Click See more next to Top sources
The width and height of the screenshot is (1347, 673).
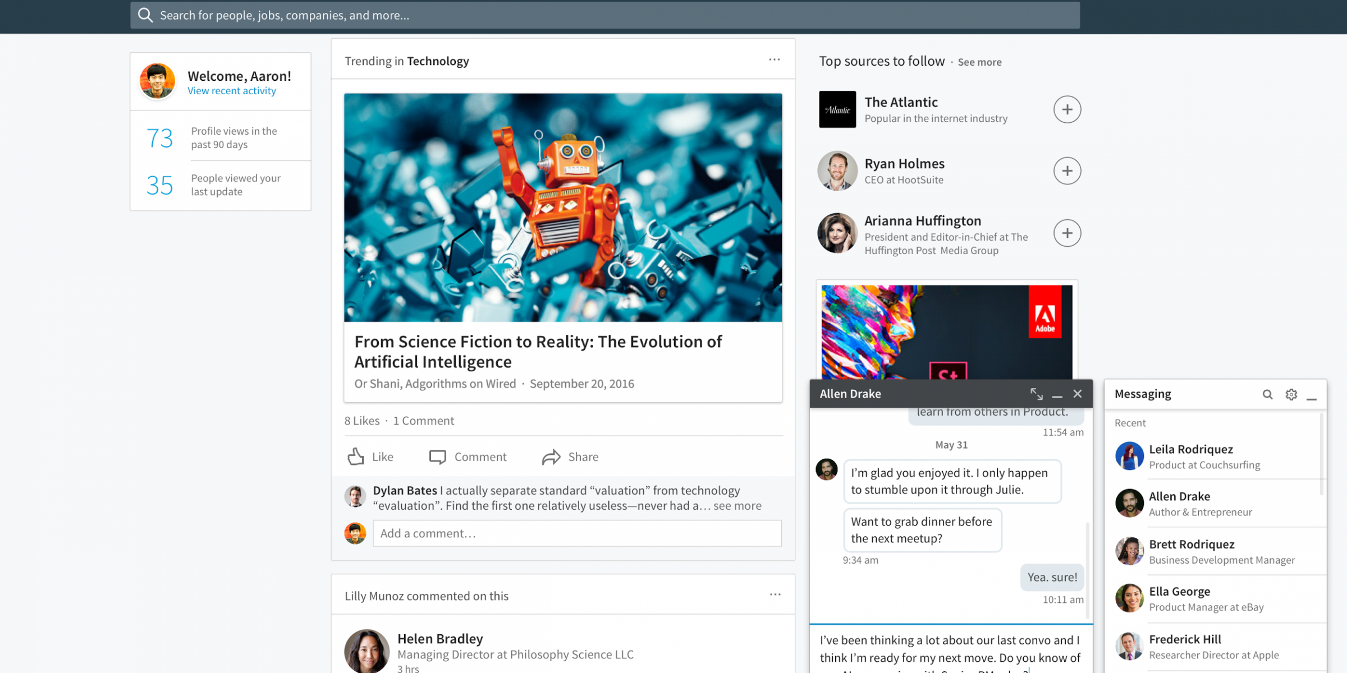pyautogui.click(x=979, y=62)
